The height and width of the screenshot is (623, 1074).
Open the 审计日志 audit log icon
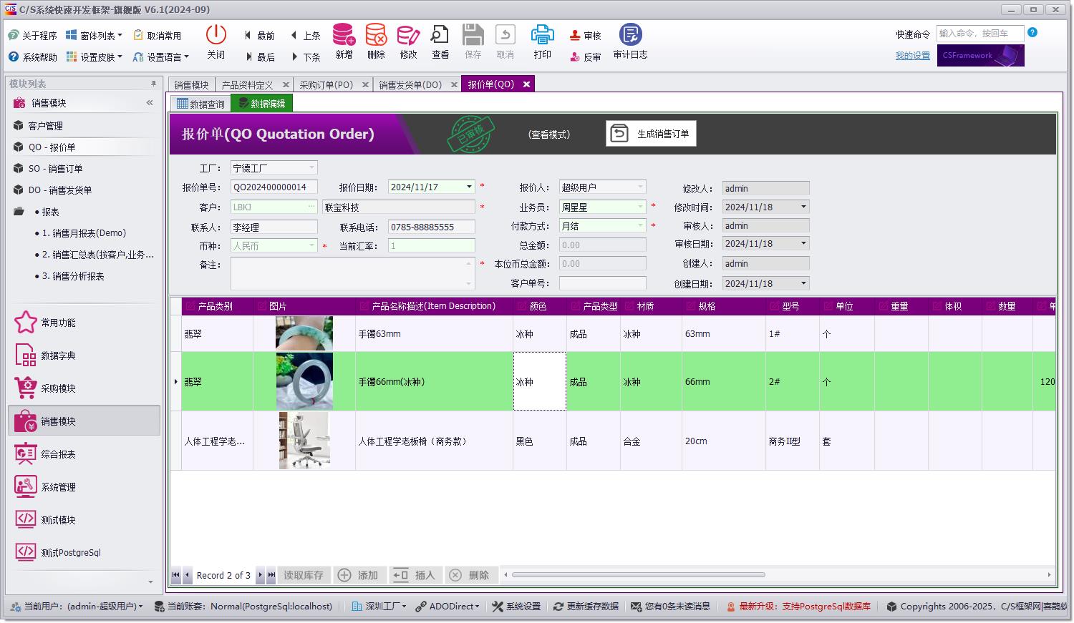tap(629, 41)
